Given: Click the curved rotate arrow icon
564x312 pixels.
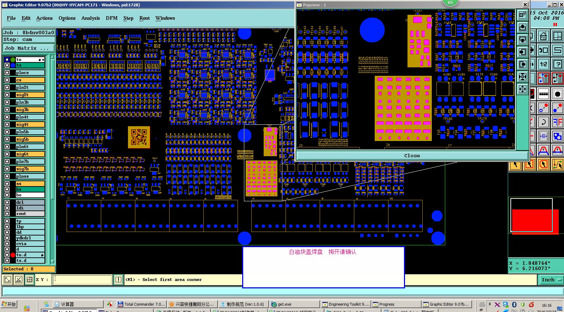Looking at the screenshot, I should [x=543, y=122].
